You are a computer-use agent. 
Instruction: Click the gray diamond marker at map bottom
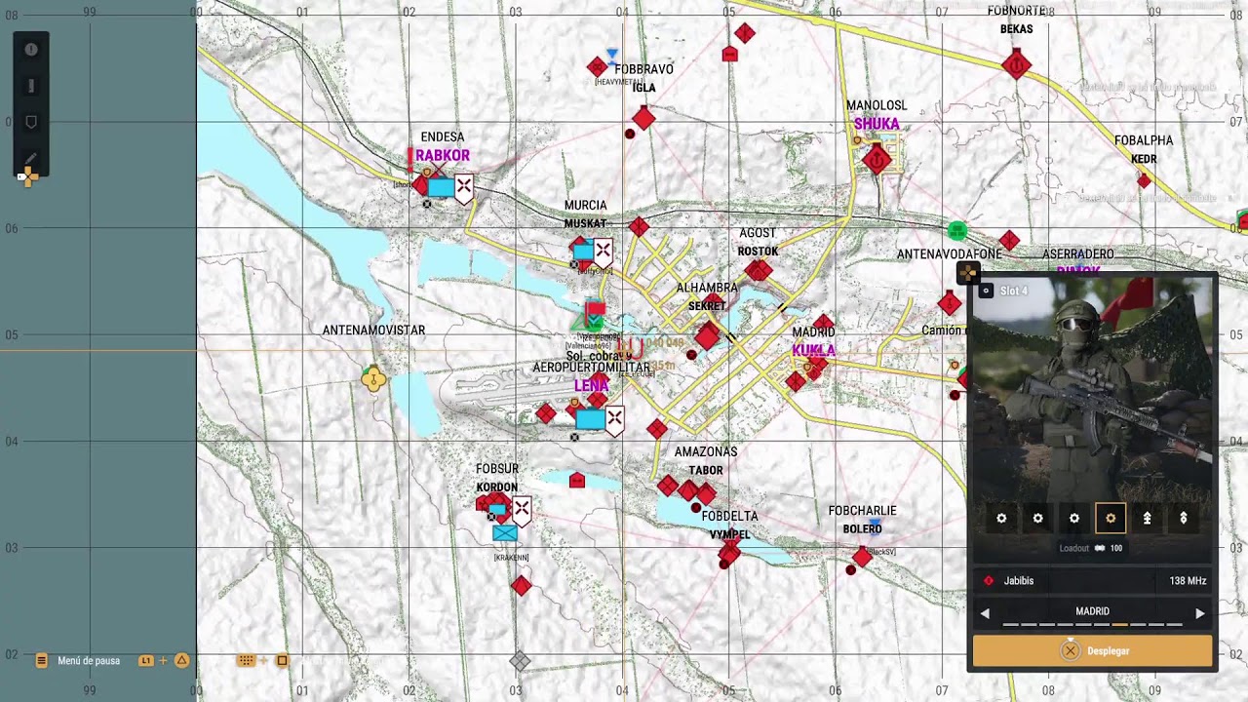tap(520, 662)
